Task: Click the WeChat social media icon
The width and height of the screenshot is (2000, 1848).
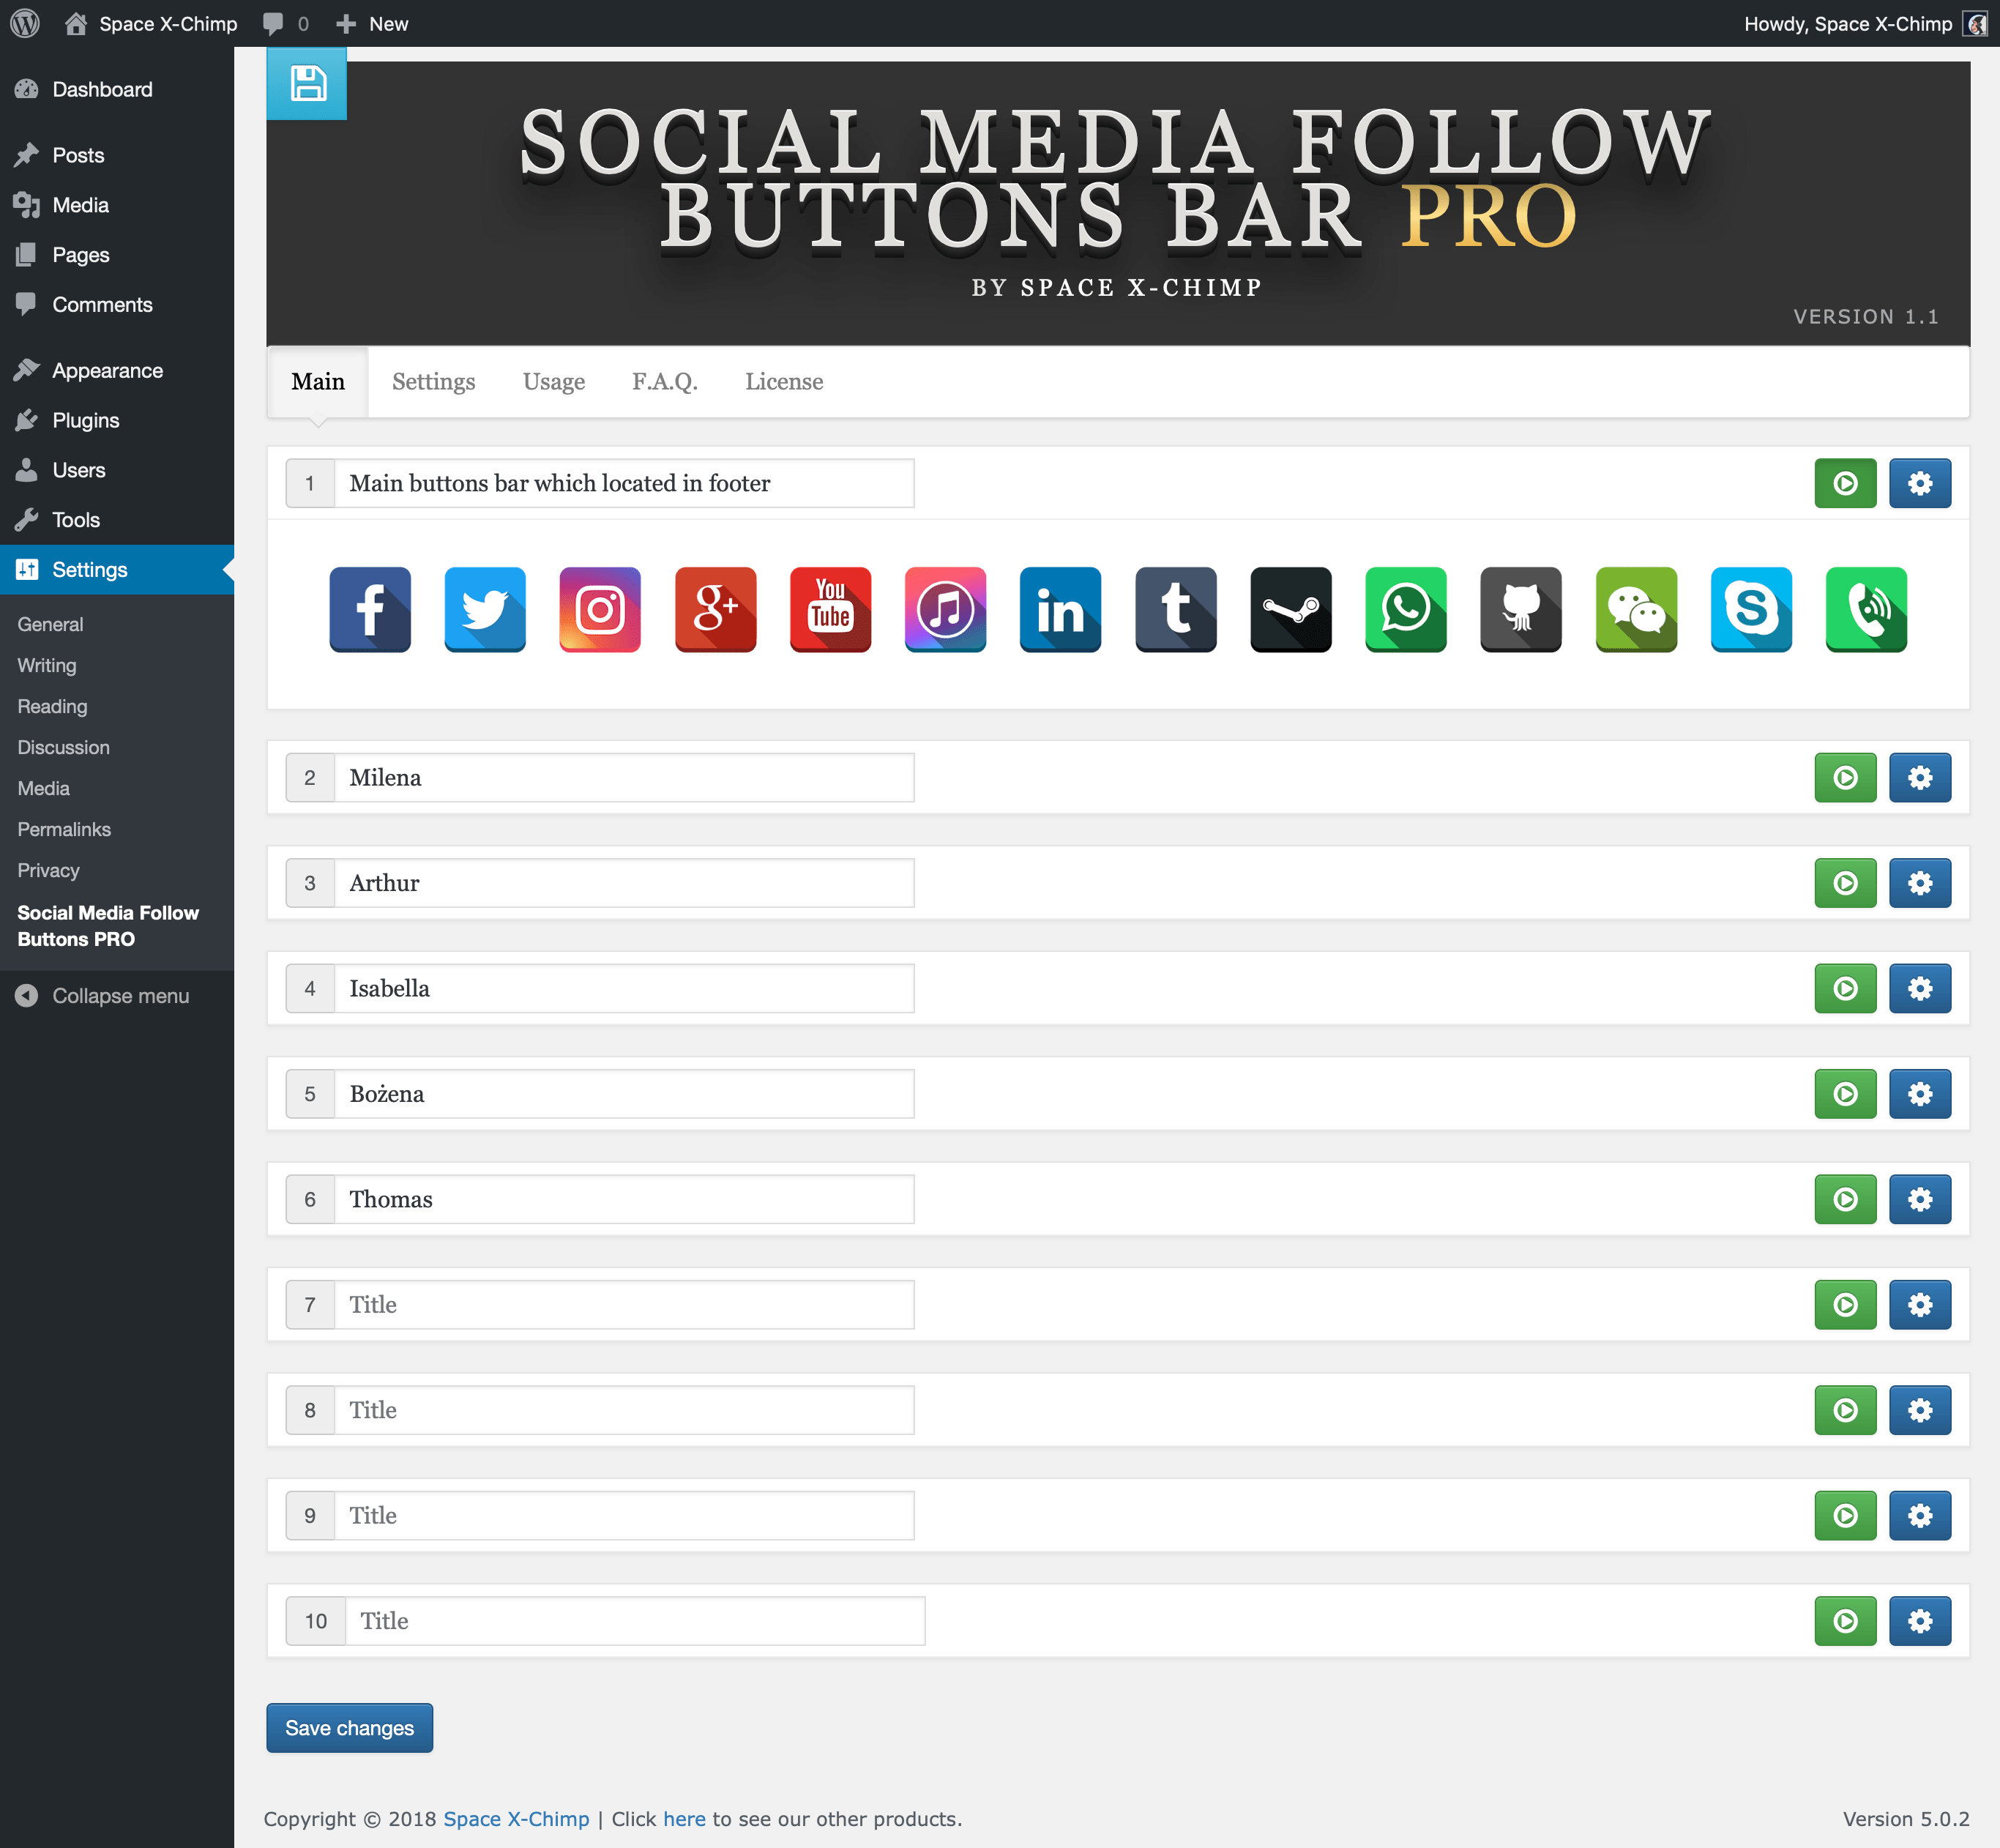Action: [1636, 610]
